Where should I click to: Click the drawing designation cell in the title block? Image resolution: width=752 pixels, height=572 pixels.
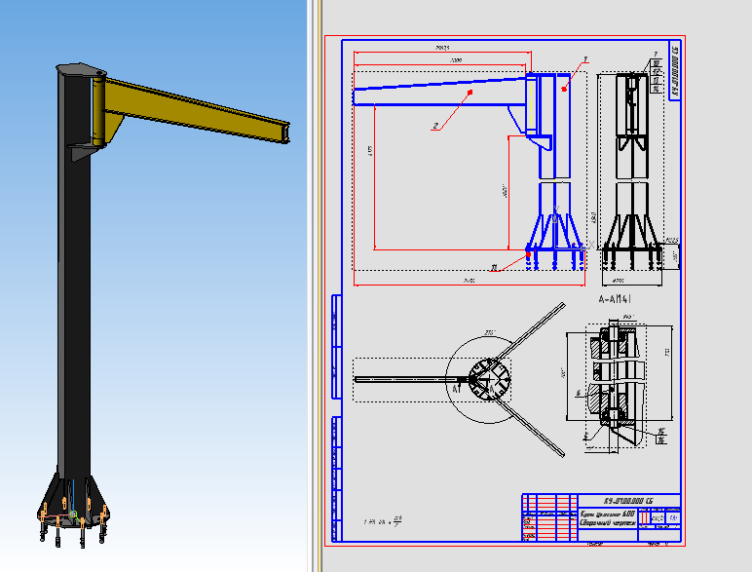click(x=628, y=501)
